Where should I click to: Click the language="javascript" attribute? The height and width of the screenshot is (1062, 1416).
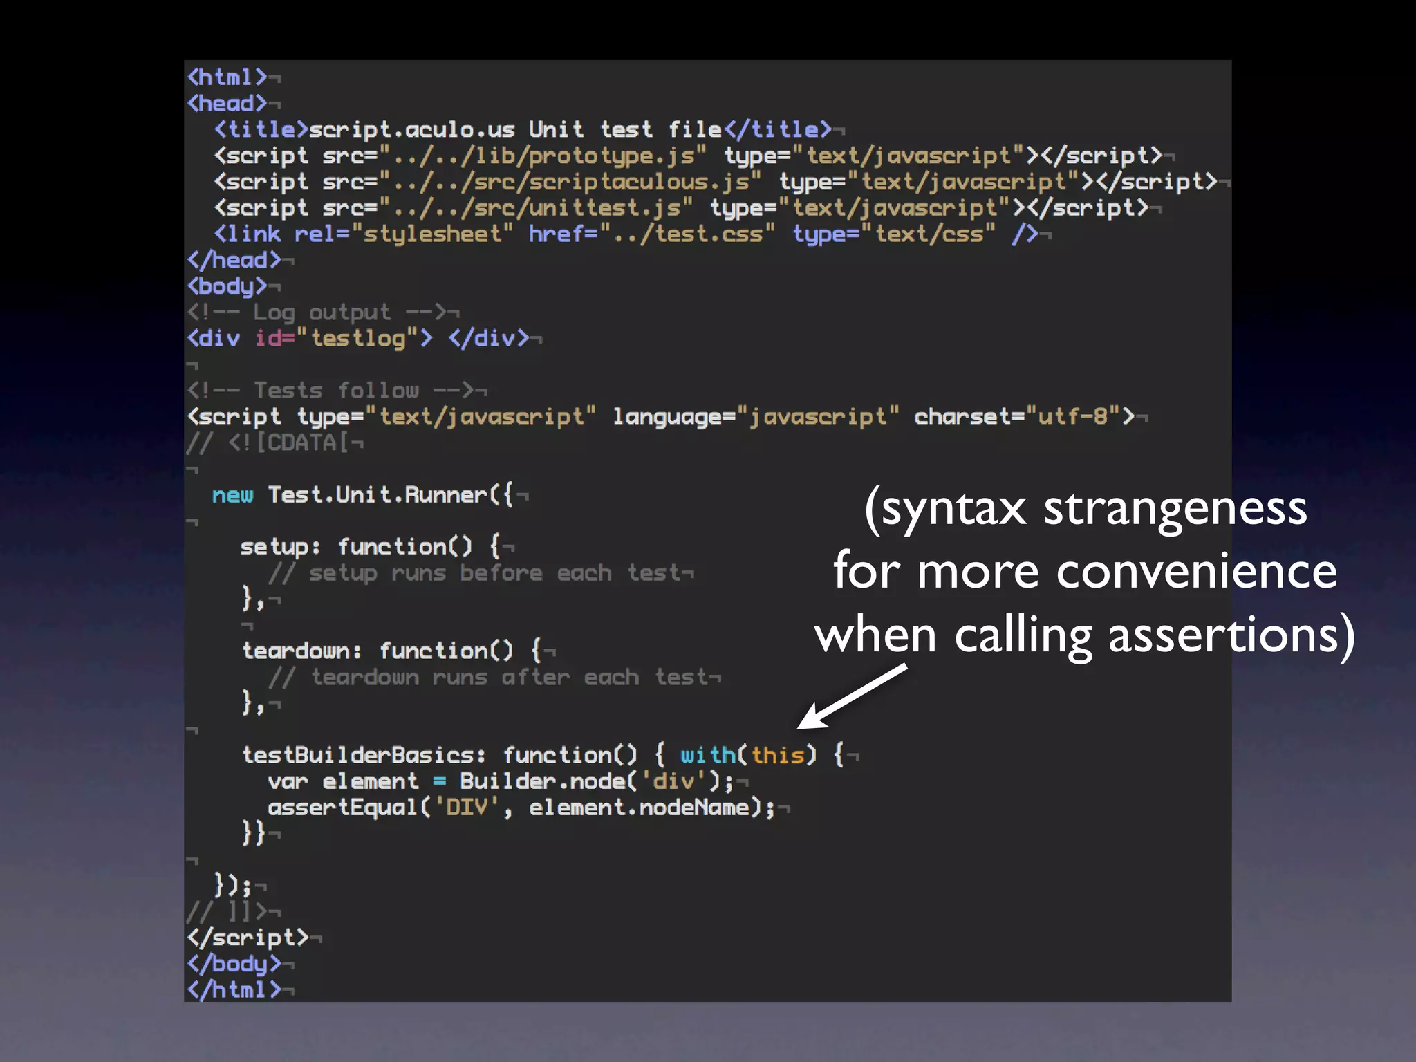coord(756,416)
